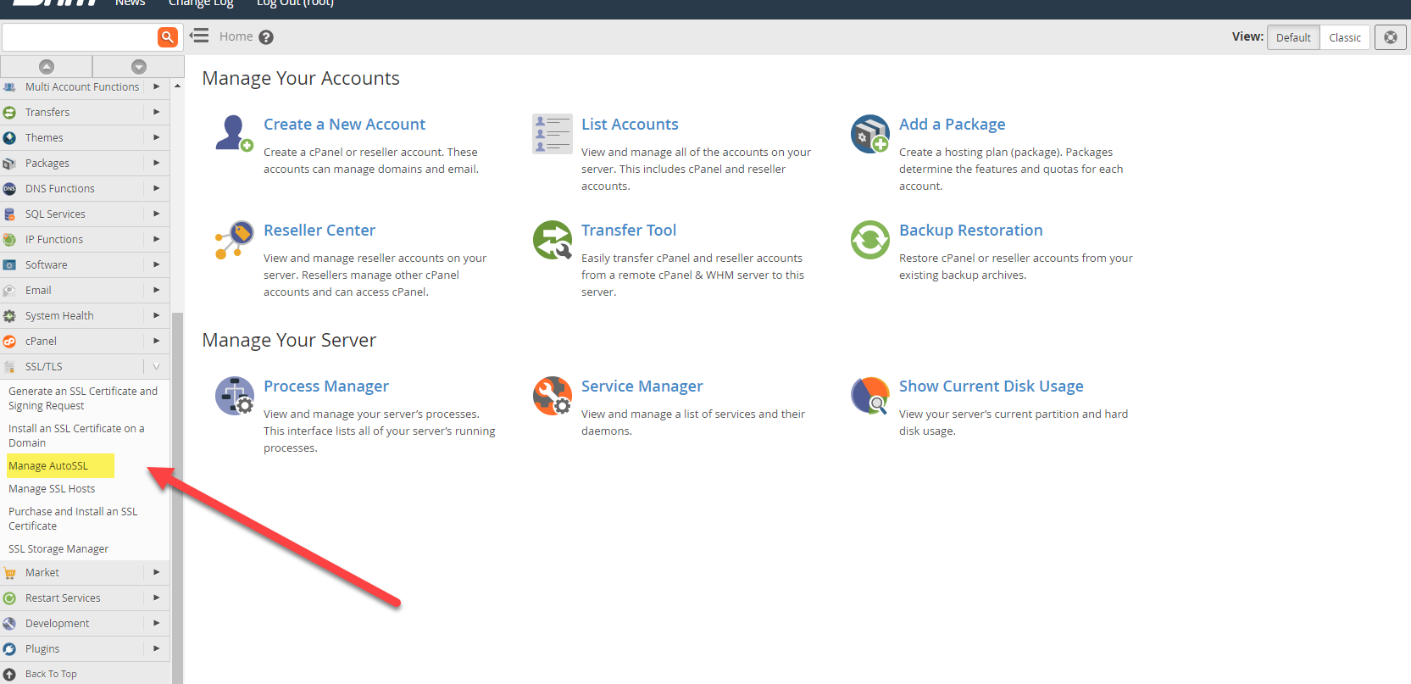1411x684 pixels.
Task: Open the News top menu item
Action: (x=131, y=3)
